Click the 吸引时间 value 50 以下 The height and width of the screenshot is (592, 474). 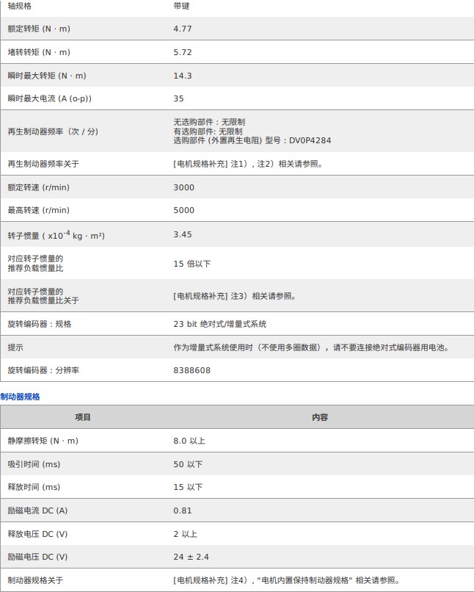pos(188,464)
